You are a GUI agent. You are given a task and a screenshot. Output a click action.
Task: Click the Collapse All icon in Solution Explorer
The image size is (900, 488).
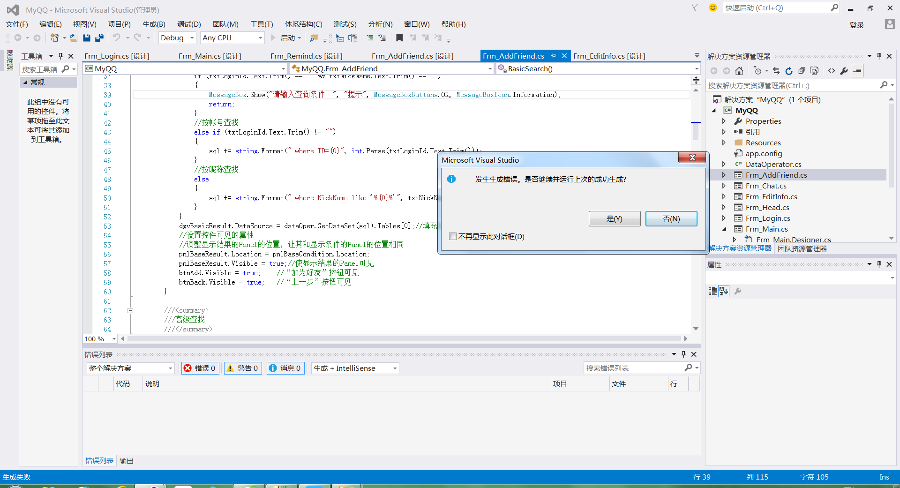point(802,71)
